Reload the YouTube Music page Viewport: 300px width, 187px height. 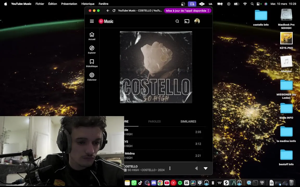(114, 11)
